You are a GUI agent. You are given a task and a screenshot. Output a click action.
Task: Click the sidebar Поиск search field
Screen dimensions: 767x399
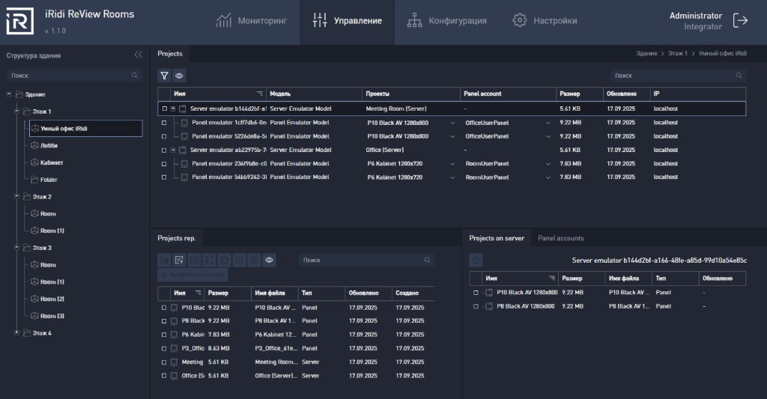click(74, 76)
